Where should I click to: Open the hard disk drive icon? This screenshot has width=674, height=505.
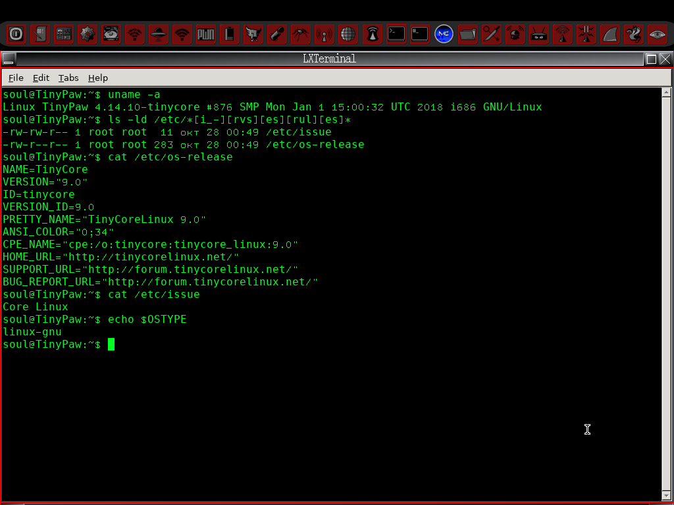(111, 34)
